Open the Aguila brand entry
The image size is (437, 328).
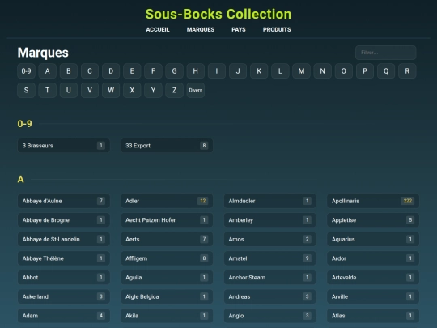point(167,277)
